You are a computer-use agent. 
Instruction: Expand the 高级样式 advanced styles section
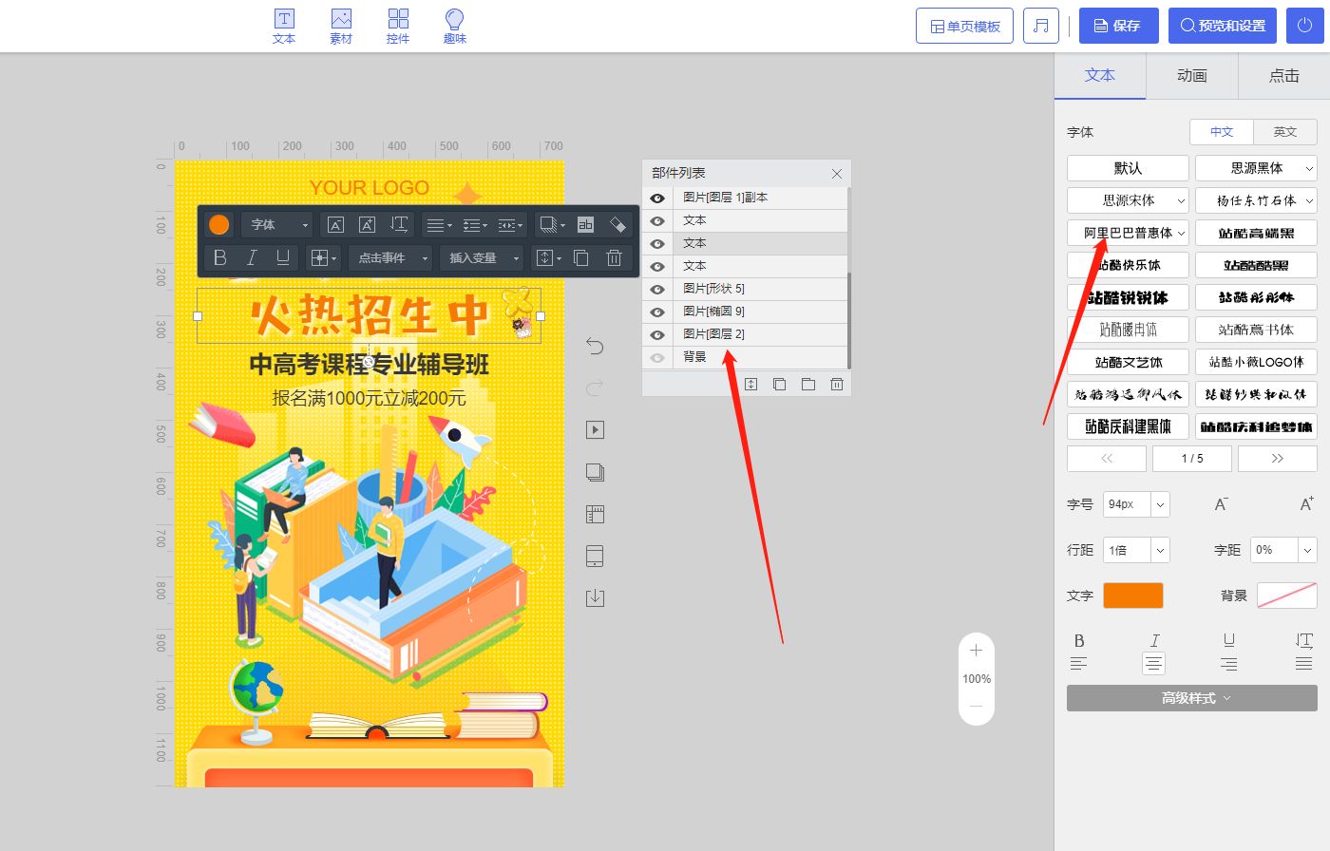coord(1192,698)
